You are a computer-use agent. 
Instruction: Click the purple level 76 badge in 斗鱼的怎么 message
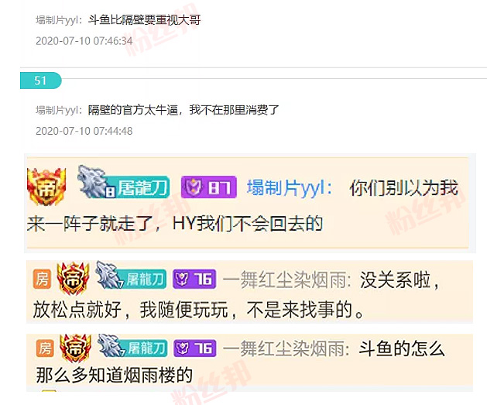(195, 348)
